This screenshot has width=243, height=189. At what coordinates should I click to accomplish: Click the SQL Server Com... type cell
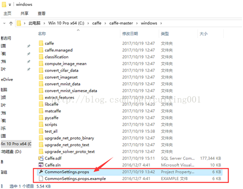[x=178, y=158]
